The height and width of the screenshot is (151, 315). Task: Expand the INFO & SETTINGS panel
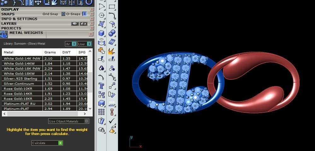click(19, 19)
